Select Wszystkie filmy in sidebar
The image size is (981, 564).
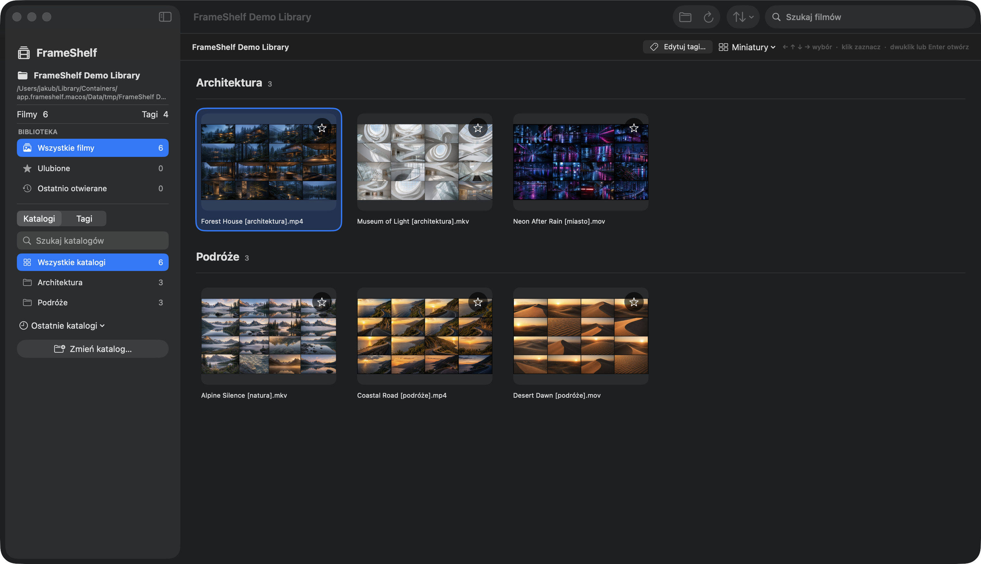(93, 148)
